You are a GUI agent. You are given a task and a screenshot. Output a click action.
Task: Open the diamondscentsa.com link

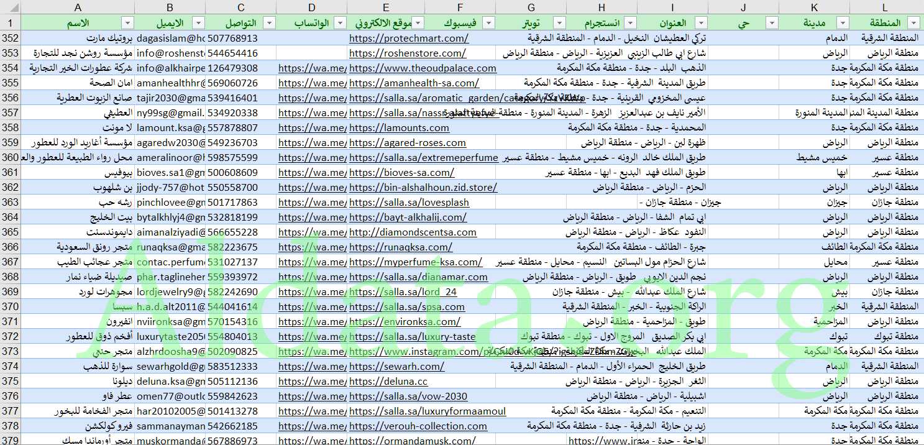pos(413,232)
